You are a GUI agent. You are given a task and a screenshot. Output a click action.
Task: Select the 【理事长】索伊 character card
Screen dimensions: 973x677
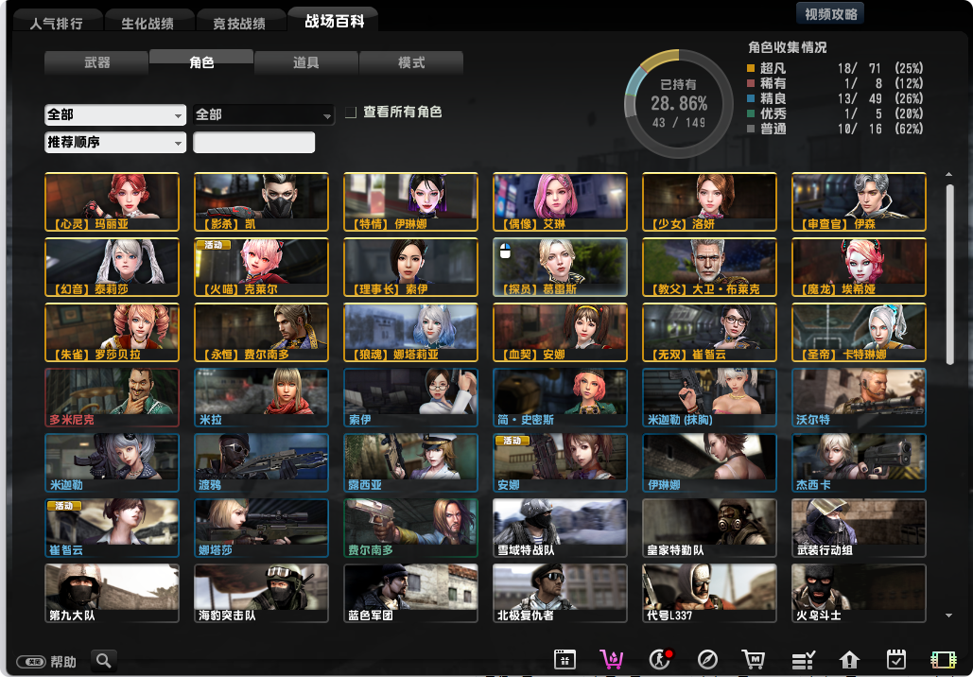click(410, 267)
